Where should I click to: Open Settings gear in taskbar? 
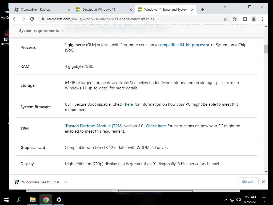(59, 200)
